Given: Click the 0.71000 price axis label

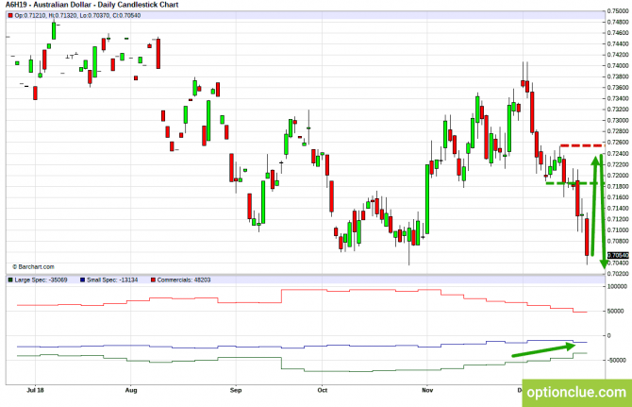Looking at the screenshot, I should [x=618, y=230].
